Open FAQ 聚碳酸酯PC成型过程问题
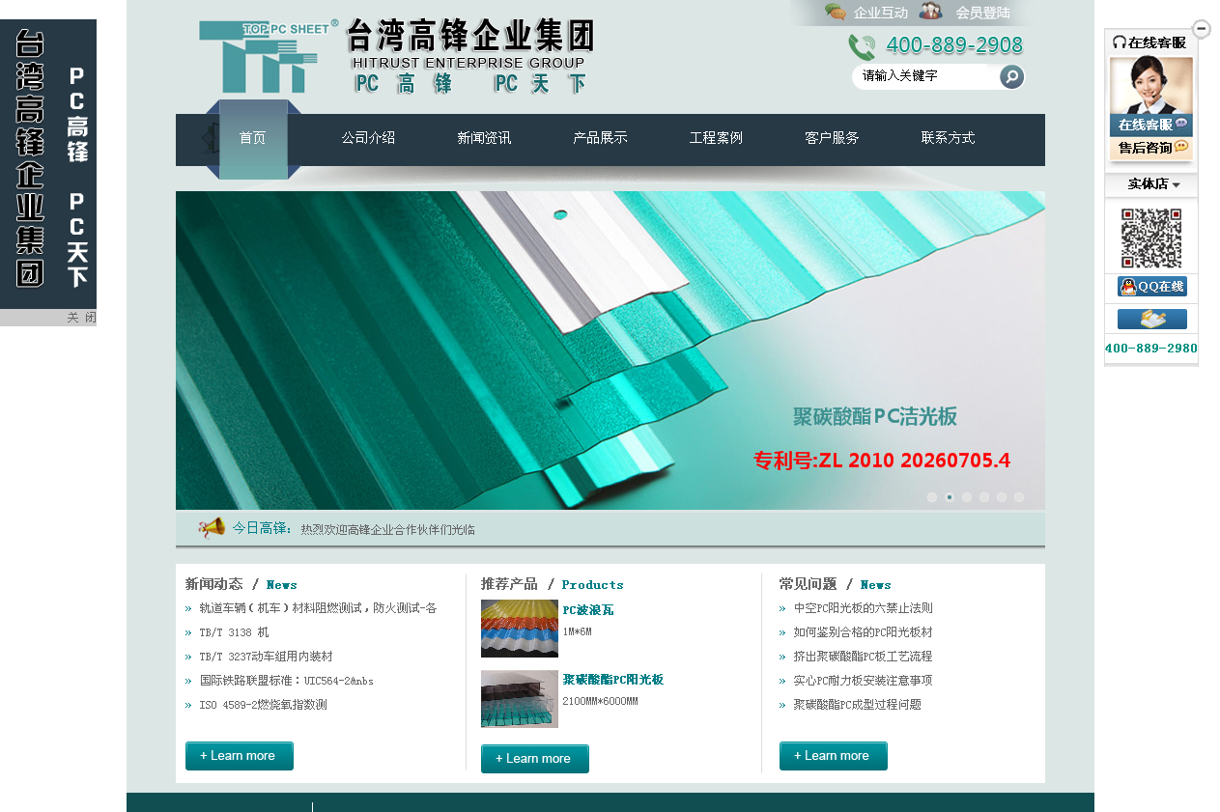 click(858, 705)
